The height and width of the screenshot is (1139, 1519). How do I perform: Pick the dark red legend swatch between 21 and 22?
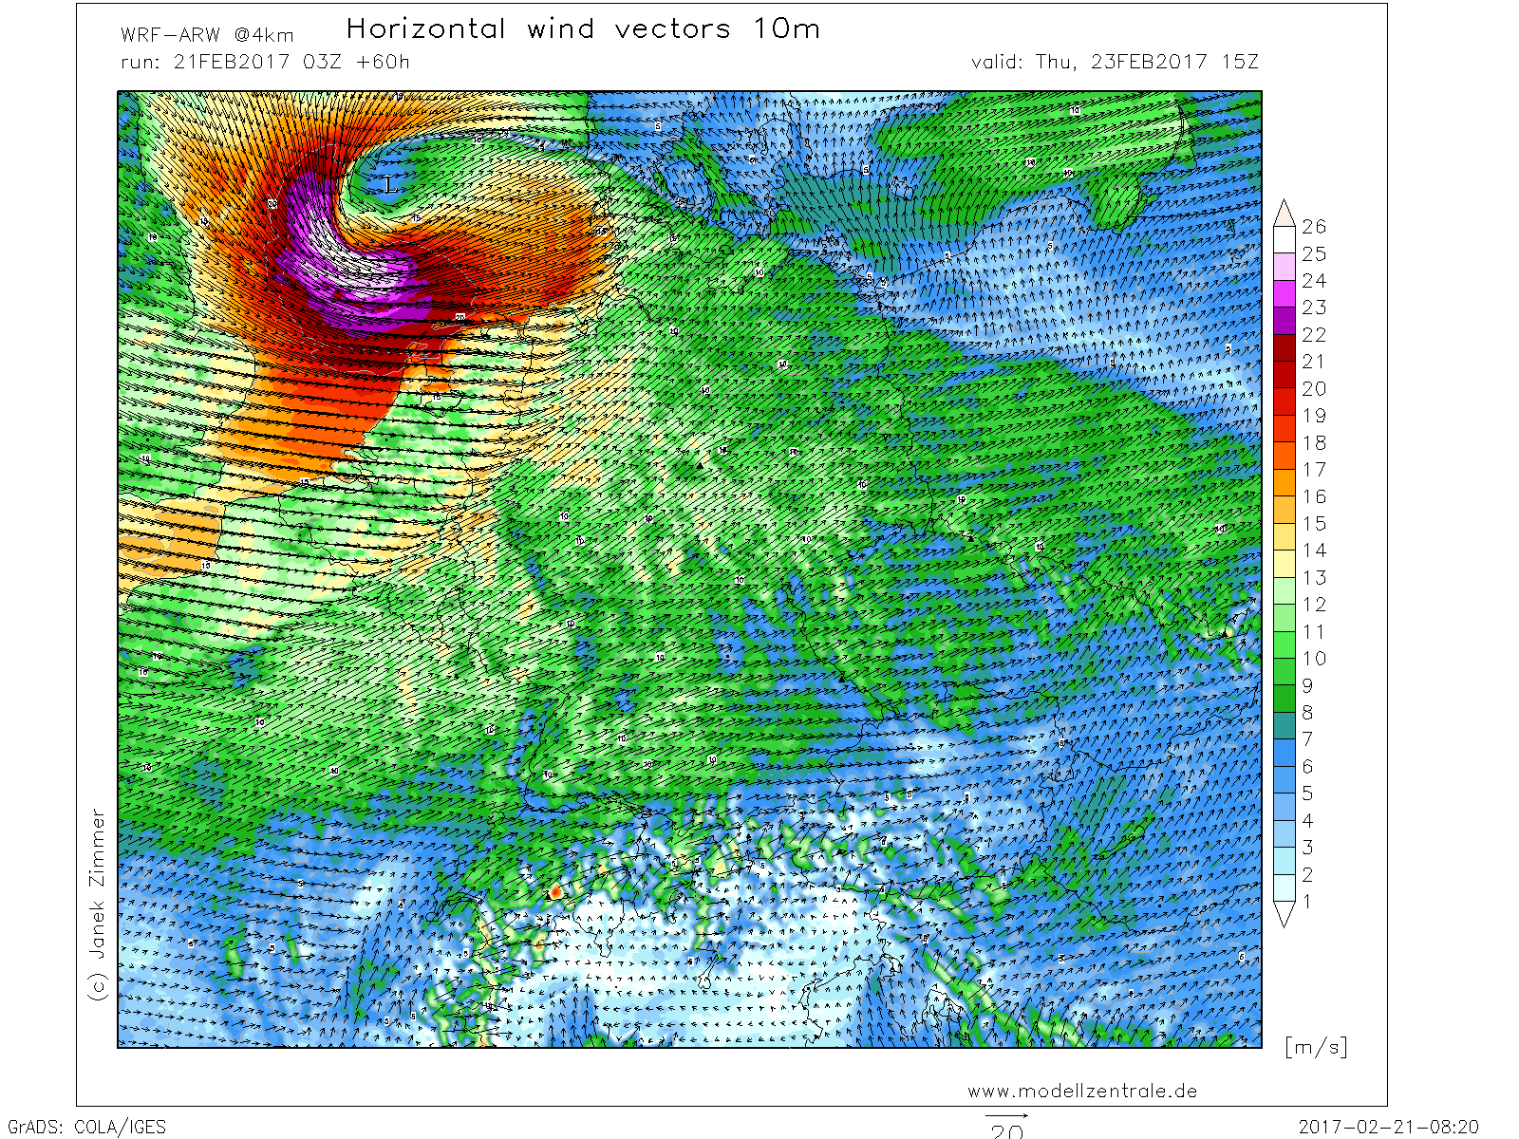click(1285, 347)
